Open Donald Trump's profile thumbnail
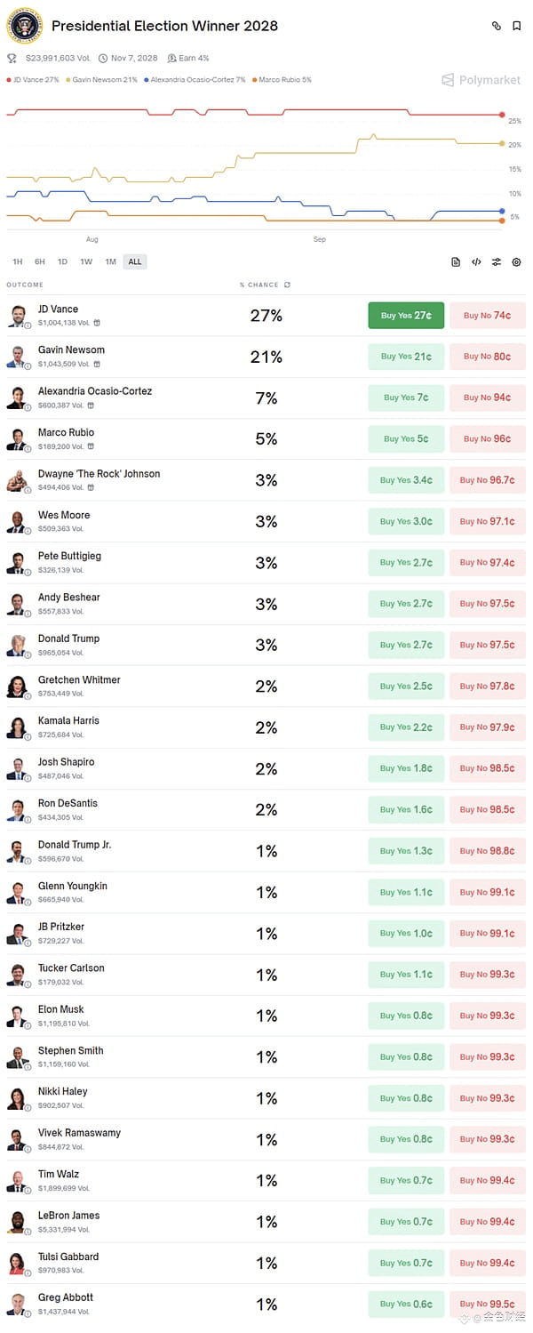The height and width of the screenshot is (1333, 533). tap(17, 645)
